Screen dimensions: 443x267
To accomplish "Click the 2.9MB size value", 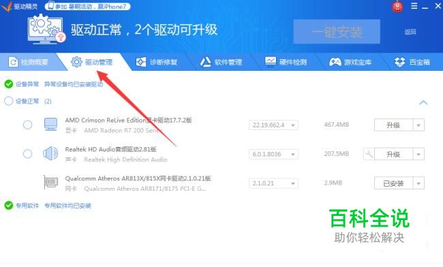I will coord(333,183).
